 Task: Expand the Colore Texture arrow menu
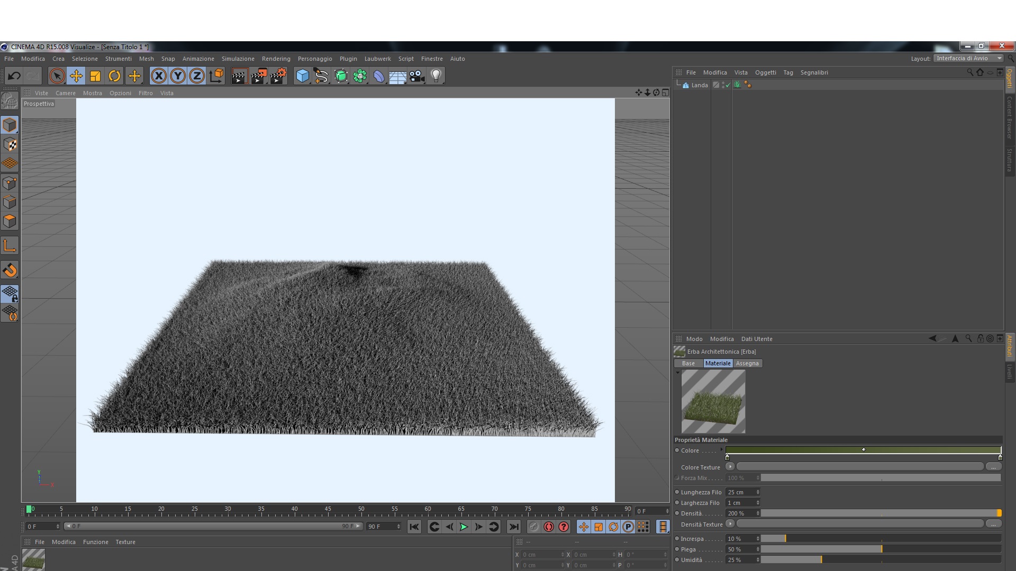(730, 467)
